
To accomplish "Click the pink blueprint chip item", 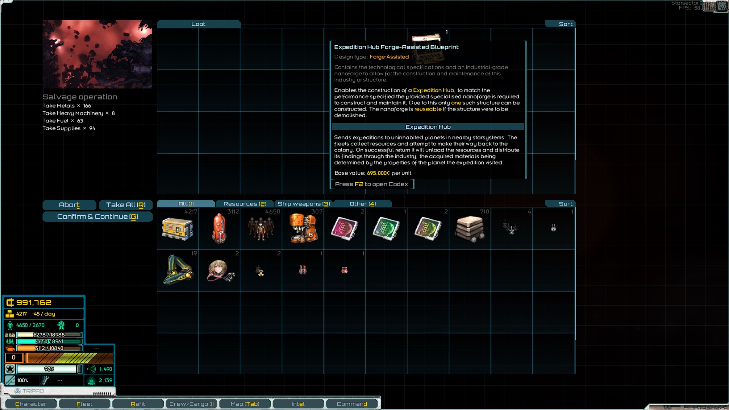I will click(344, 229).
